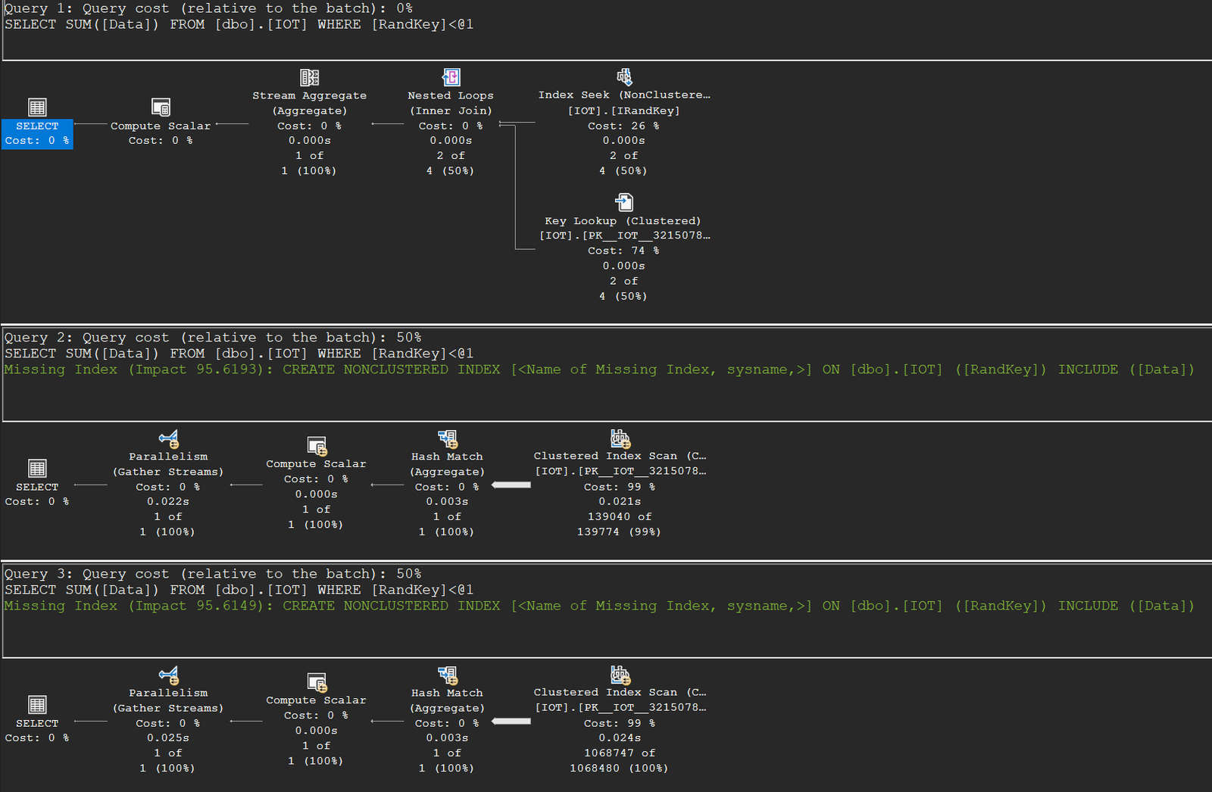The height and width of the screenshot is (792, 1212).
Task: Click the Query 1 SELECT SUM statement text
Action: tap(239, 24)
